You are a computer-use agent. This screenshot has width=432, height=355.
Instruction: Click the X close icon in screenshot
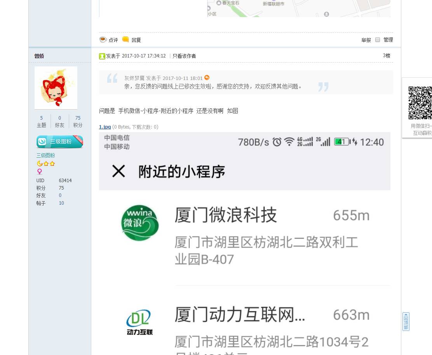[x=118, y=171]
